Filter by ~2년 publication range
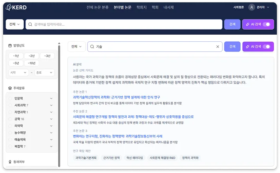 tap(32, 56)
